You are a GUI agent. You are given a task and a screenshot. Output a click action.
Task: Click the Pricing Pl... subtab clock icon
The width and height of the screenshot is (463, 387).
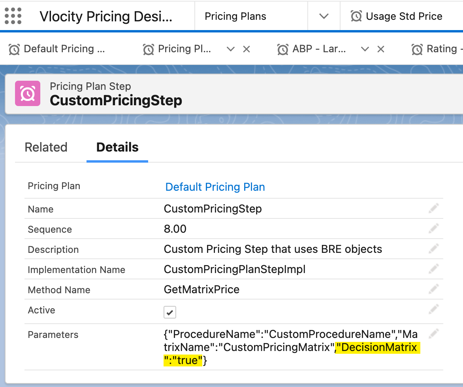(x=149, y=49)
